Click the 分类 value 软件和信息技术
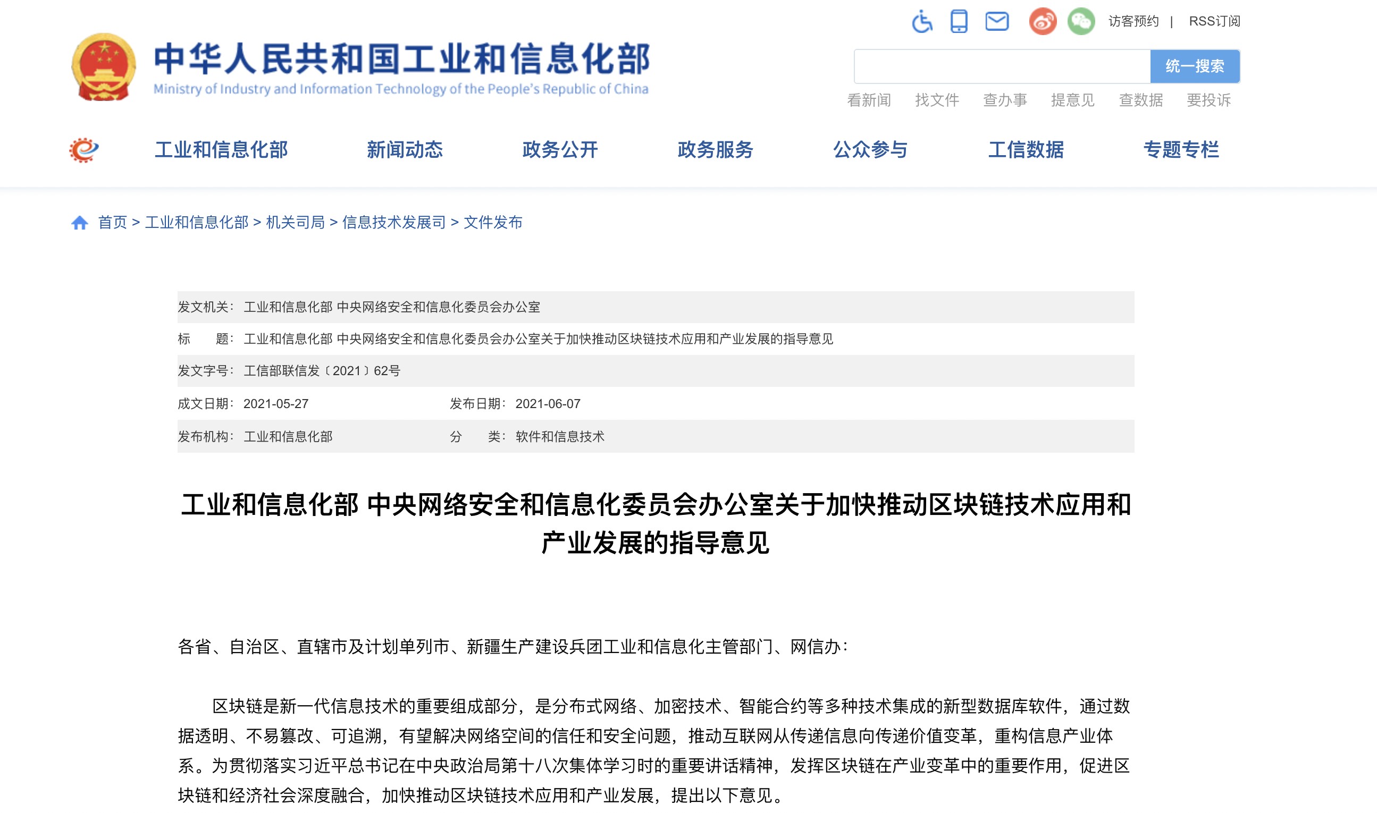Image resolution: width=1377 pixels, height=813 pixels. point(560,437)
